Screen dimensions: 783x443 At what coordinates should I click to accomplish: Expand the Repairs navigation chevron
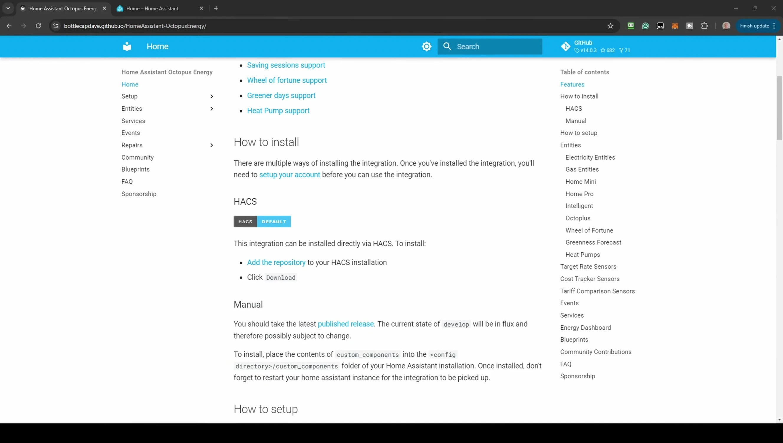click(211, 145)
